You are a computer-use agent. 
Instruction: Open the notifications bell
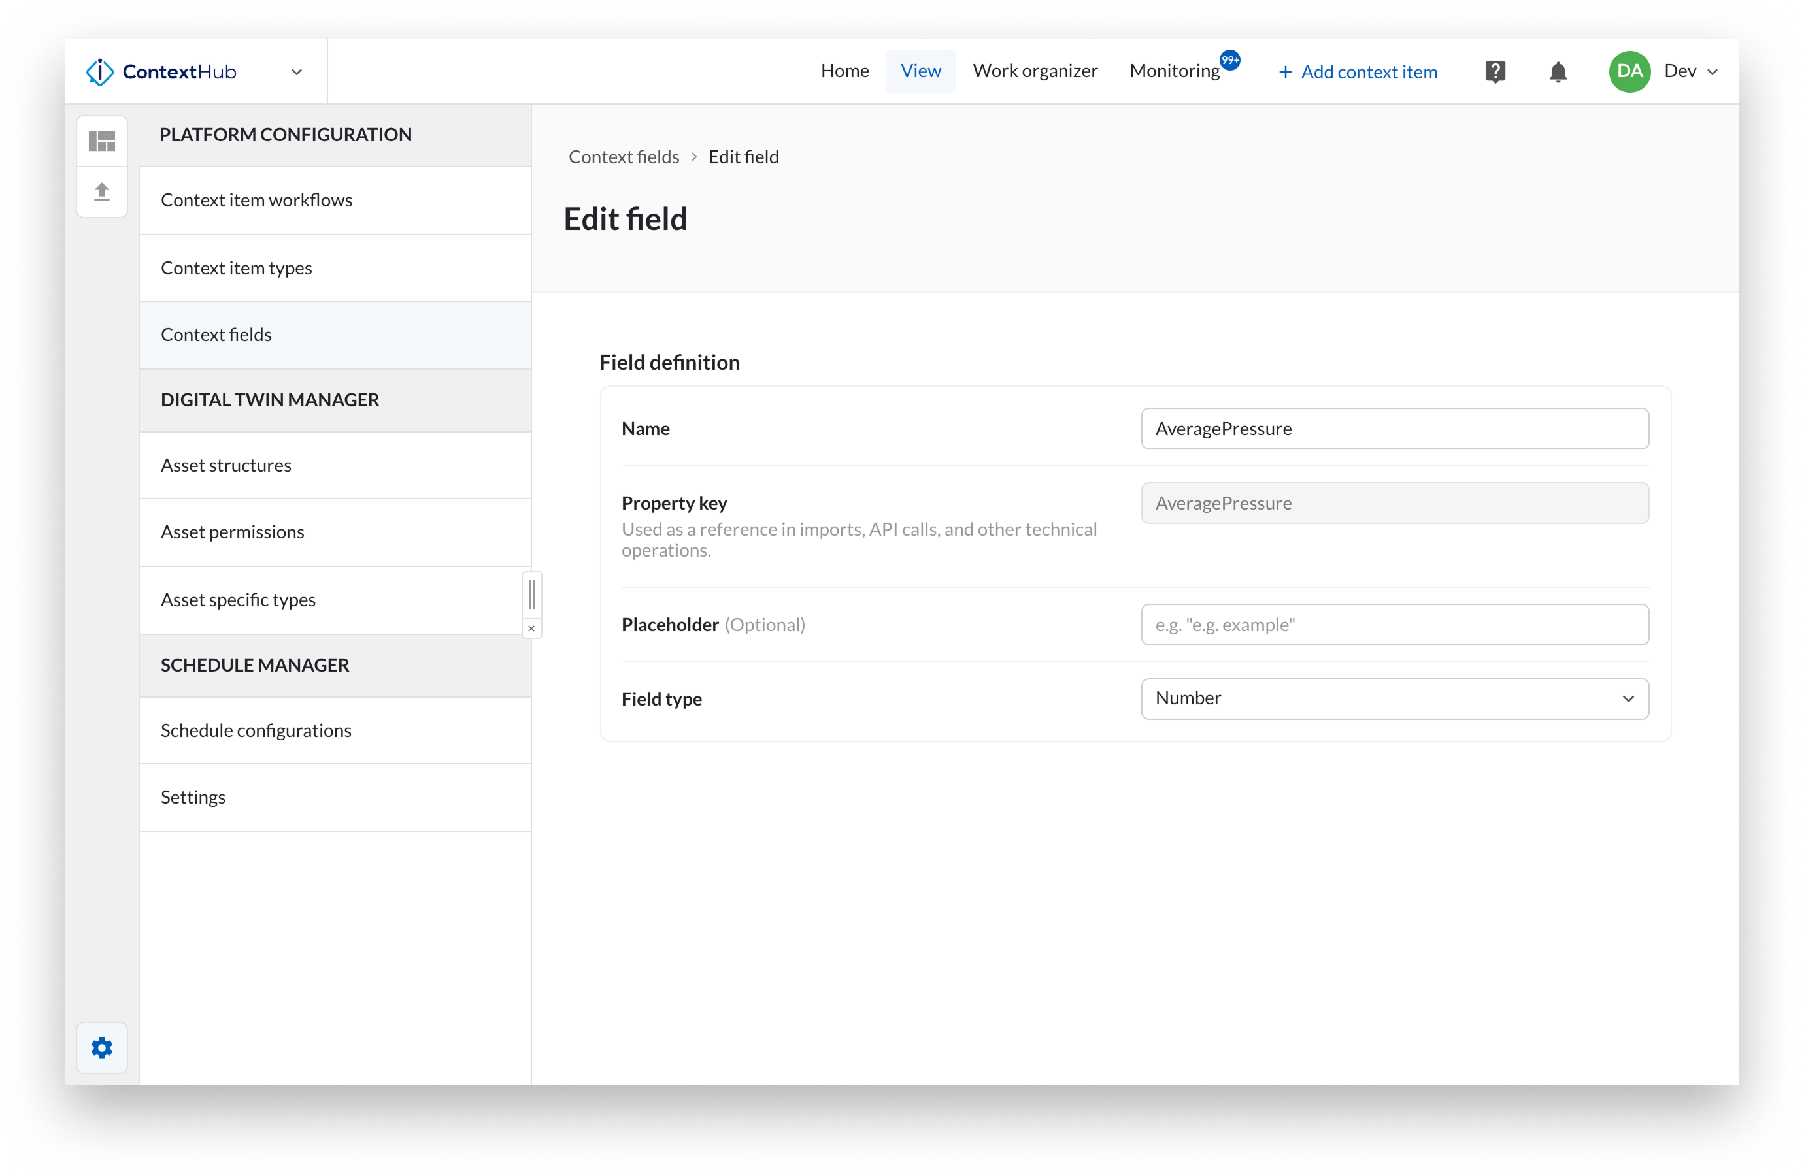(1558, 72)
